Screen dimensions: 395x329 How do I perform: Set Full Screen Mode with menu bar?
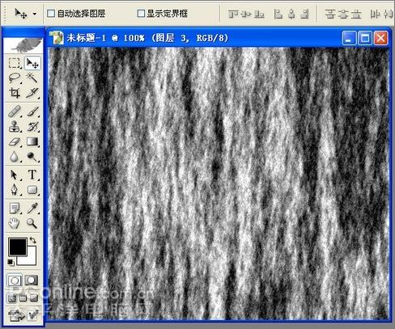(23, 298)
